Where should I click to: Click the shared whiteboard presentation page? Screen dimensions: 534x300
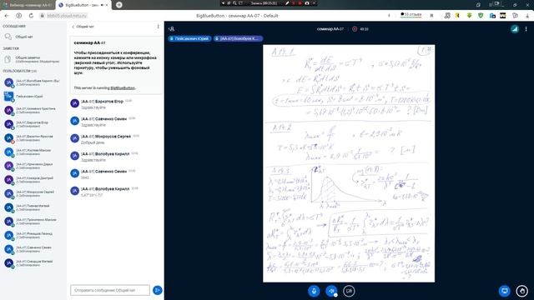(x=349, y=163)
